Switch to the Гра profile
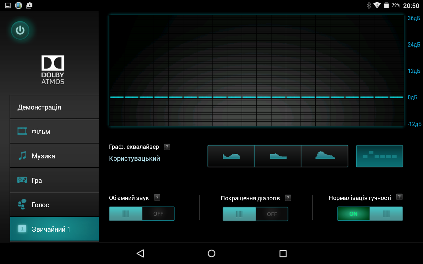 coord(55,181)
